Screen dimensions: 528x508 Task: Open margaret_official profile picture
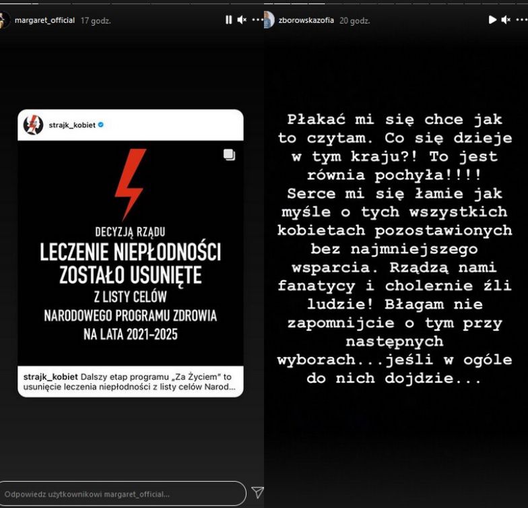pyautogui.click(x=4, y=20)
